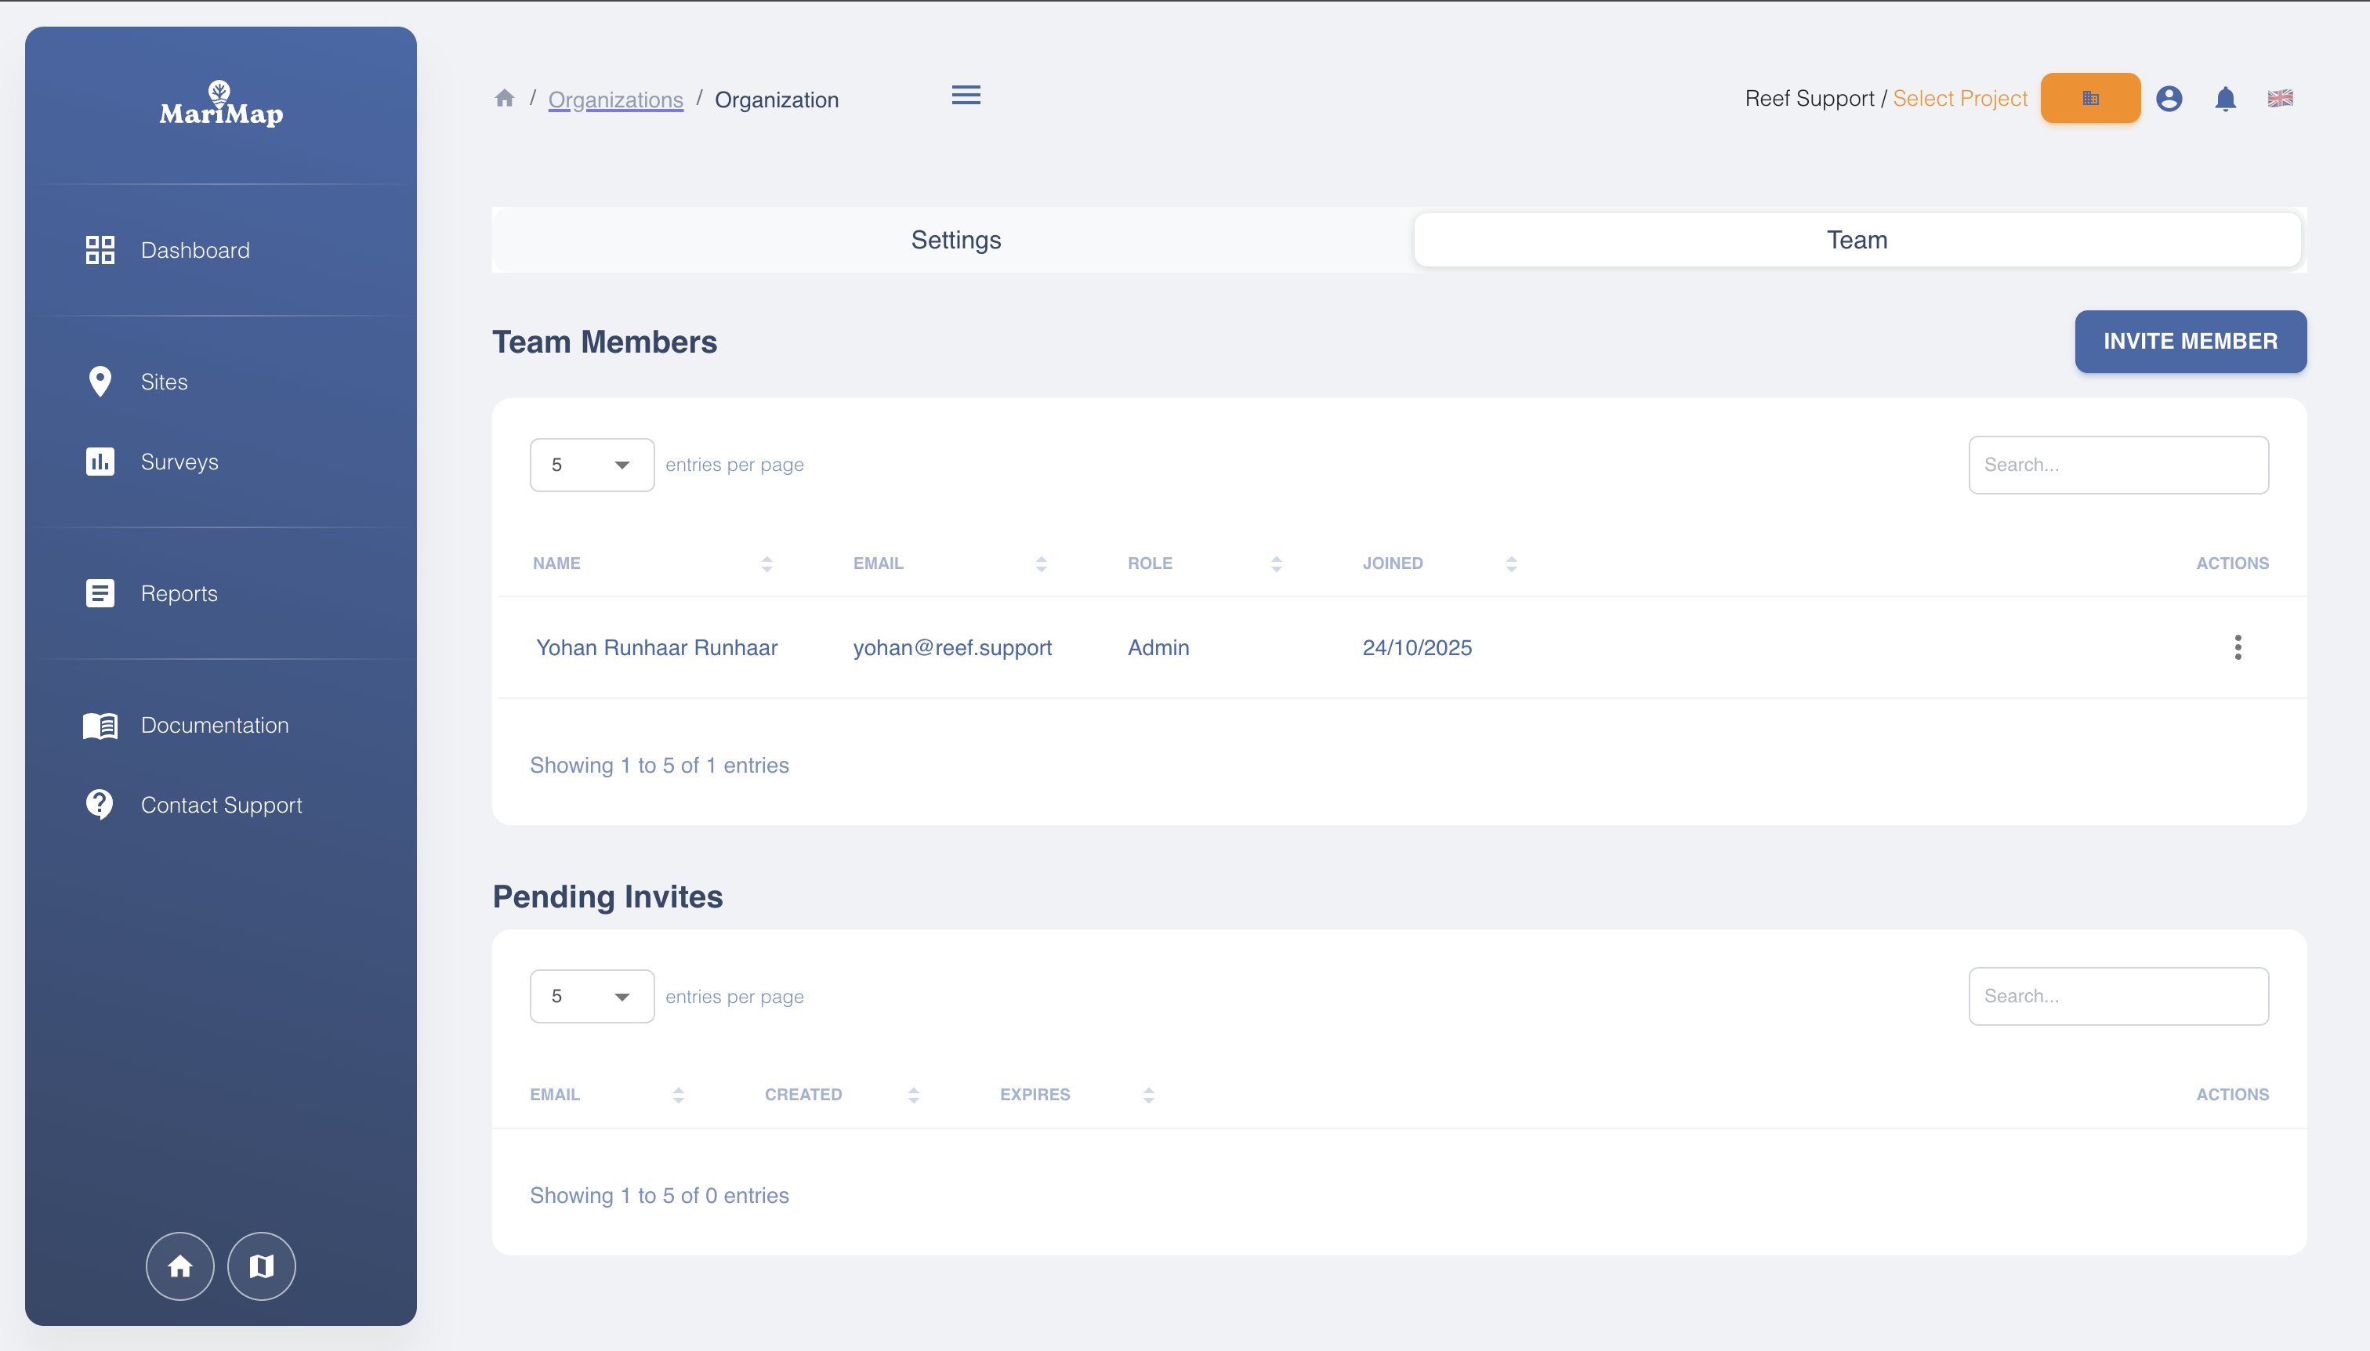This screenshot has height=1351, width=2370.
Task: Open the Reports section
Action: coord(179,593)
